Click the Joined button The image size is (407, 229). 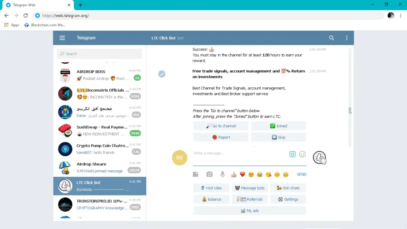[x=278, y=126]
